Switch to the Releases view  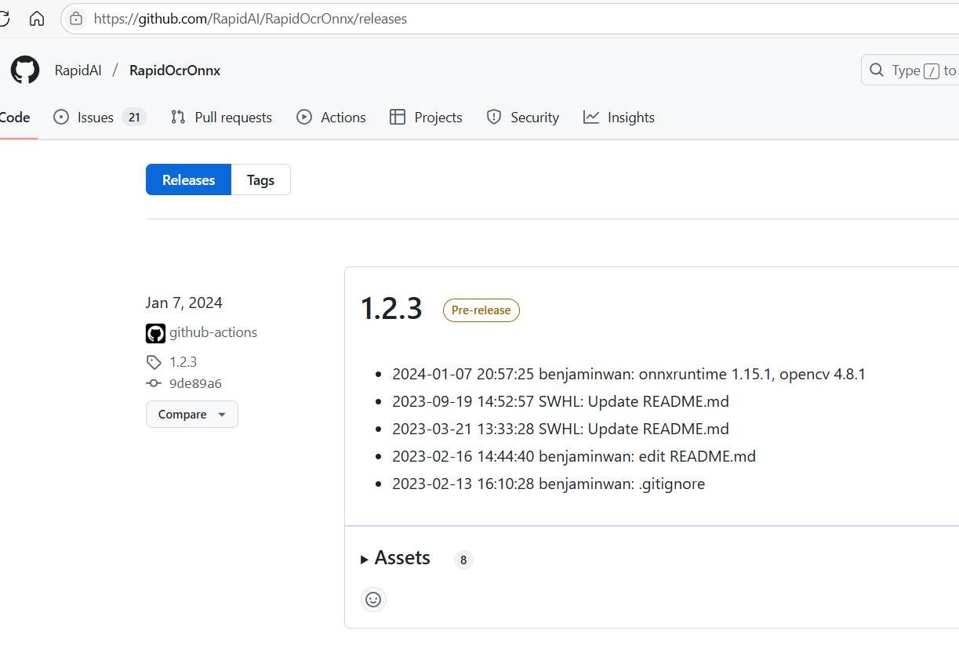tap(188, 179)
